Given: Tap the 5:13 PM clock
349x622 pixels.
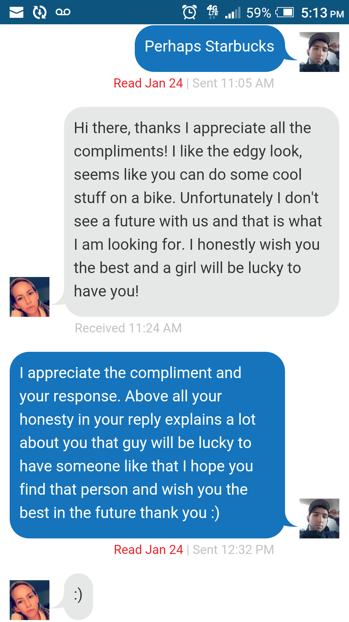Looking at the screenshot, I should click(x=322, y=13).
